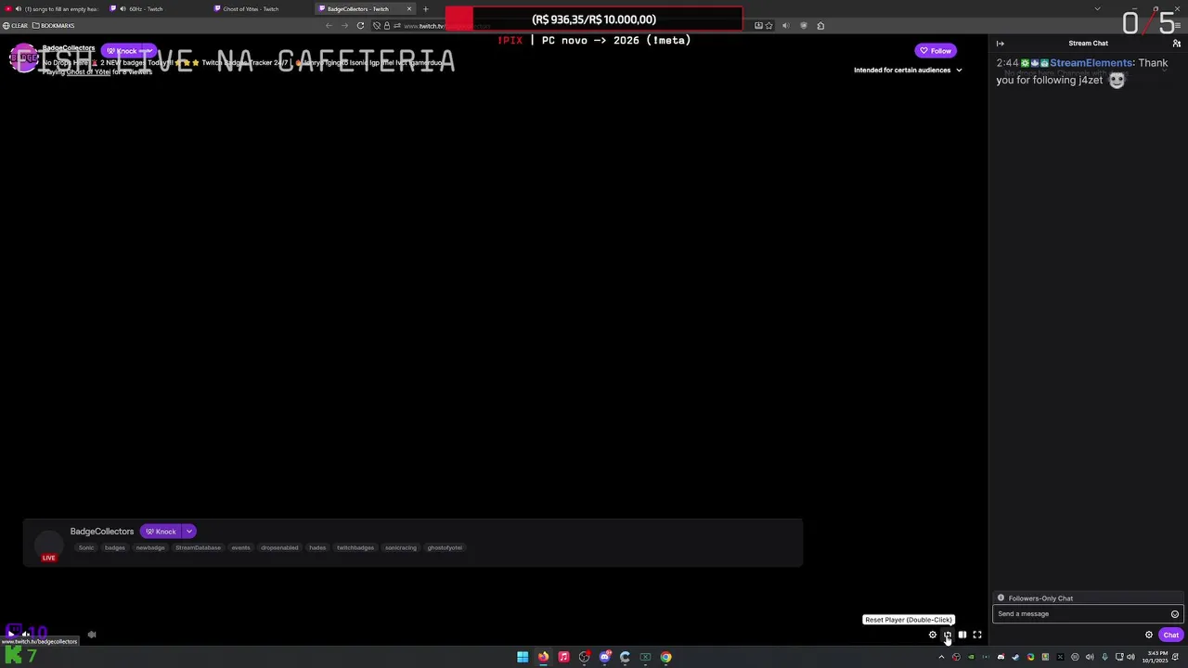
Task: Open the browser extensions puzzle icon
Action: coord(820,26)
